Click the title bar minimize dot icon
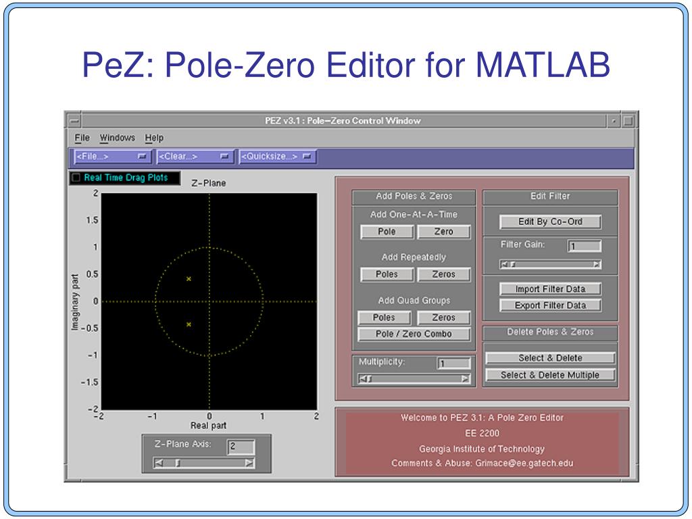 [x=614, y=120]
